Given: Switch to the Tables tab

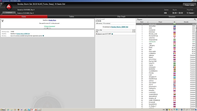Looking at the screenshot, I should click(x=71, y=16).
